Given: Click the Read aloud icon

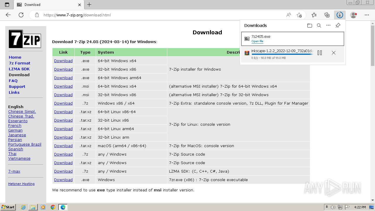Looking at the screenshot, I should tap(289, 15).
